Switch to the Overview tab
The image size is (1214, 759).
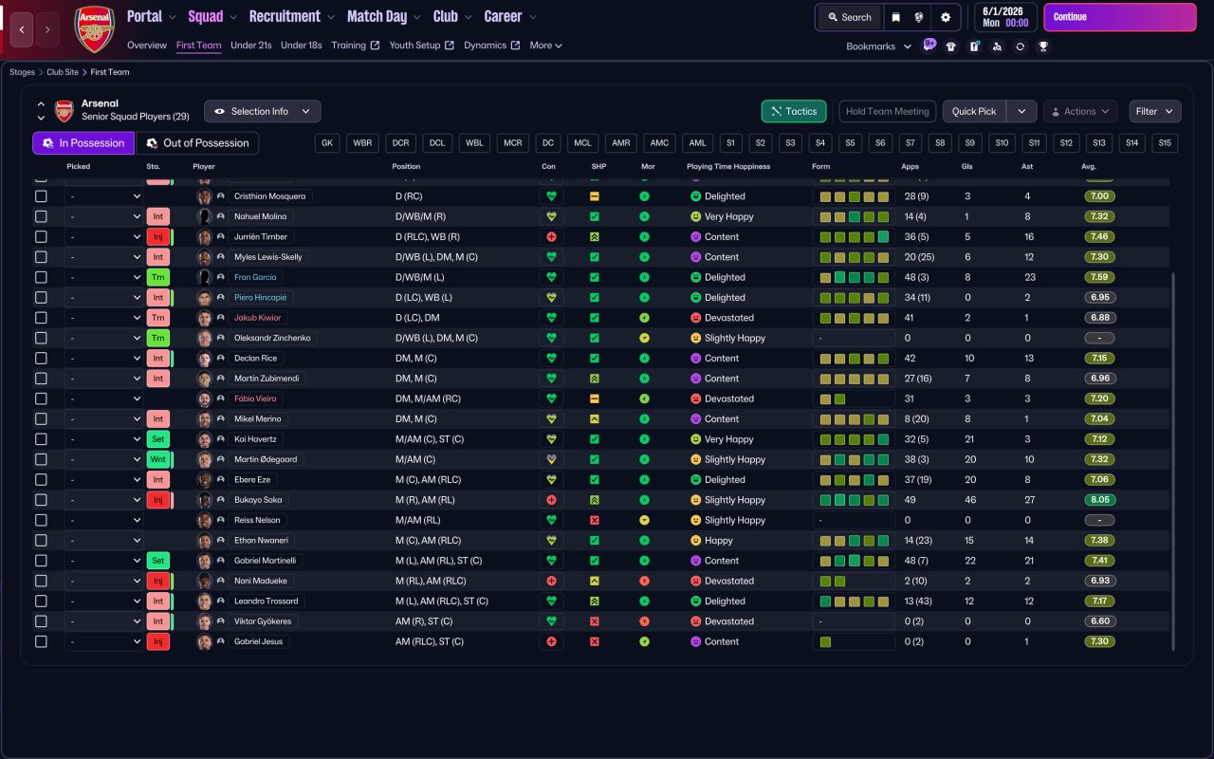point(147,46)
